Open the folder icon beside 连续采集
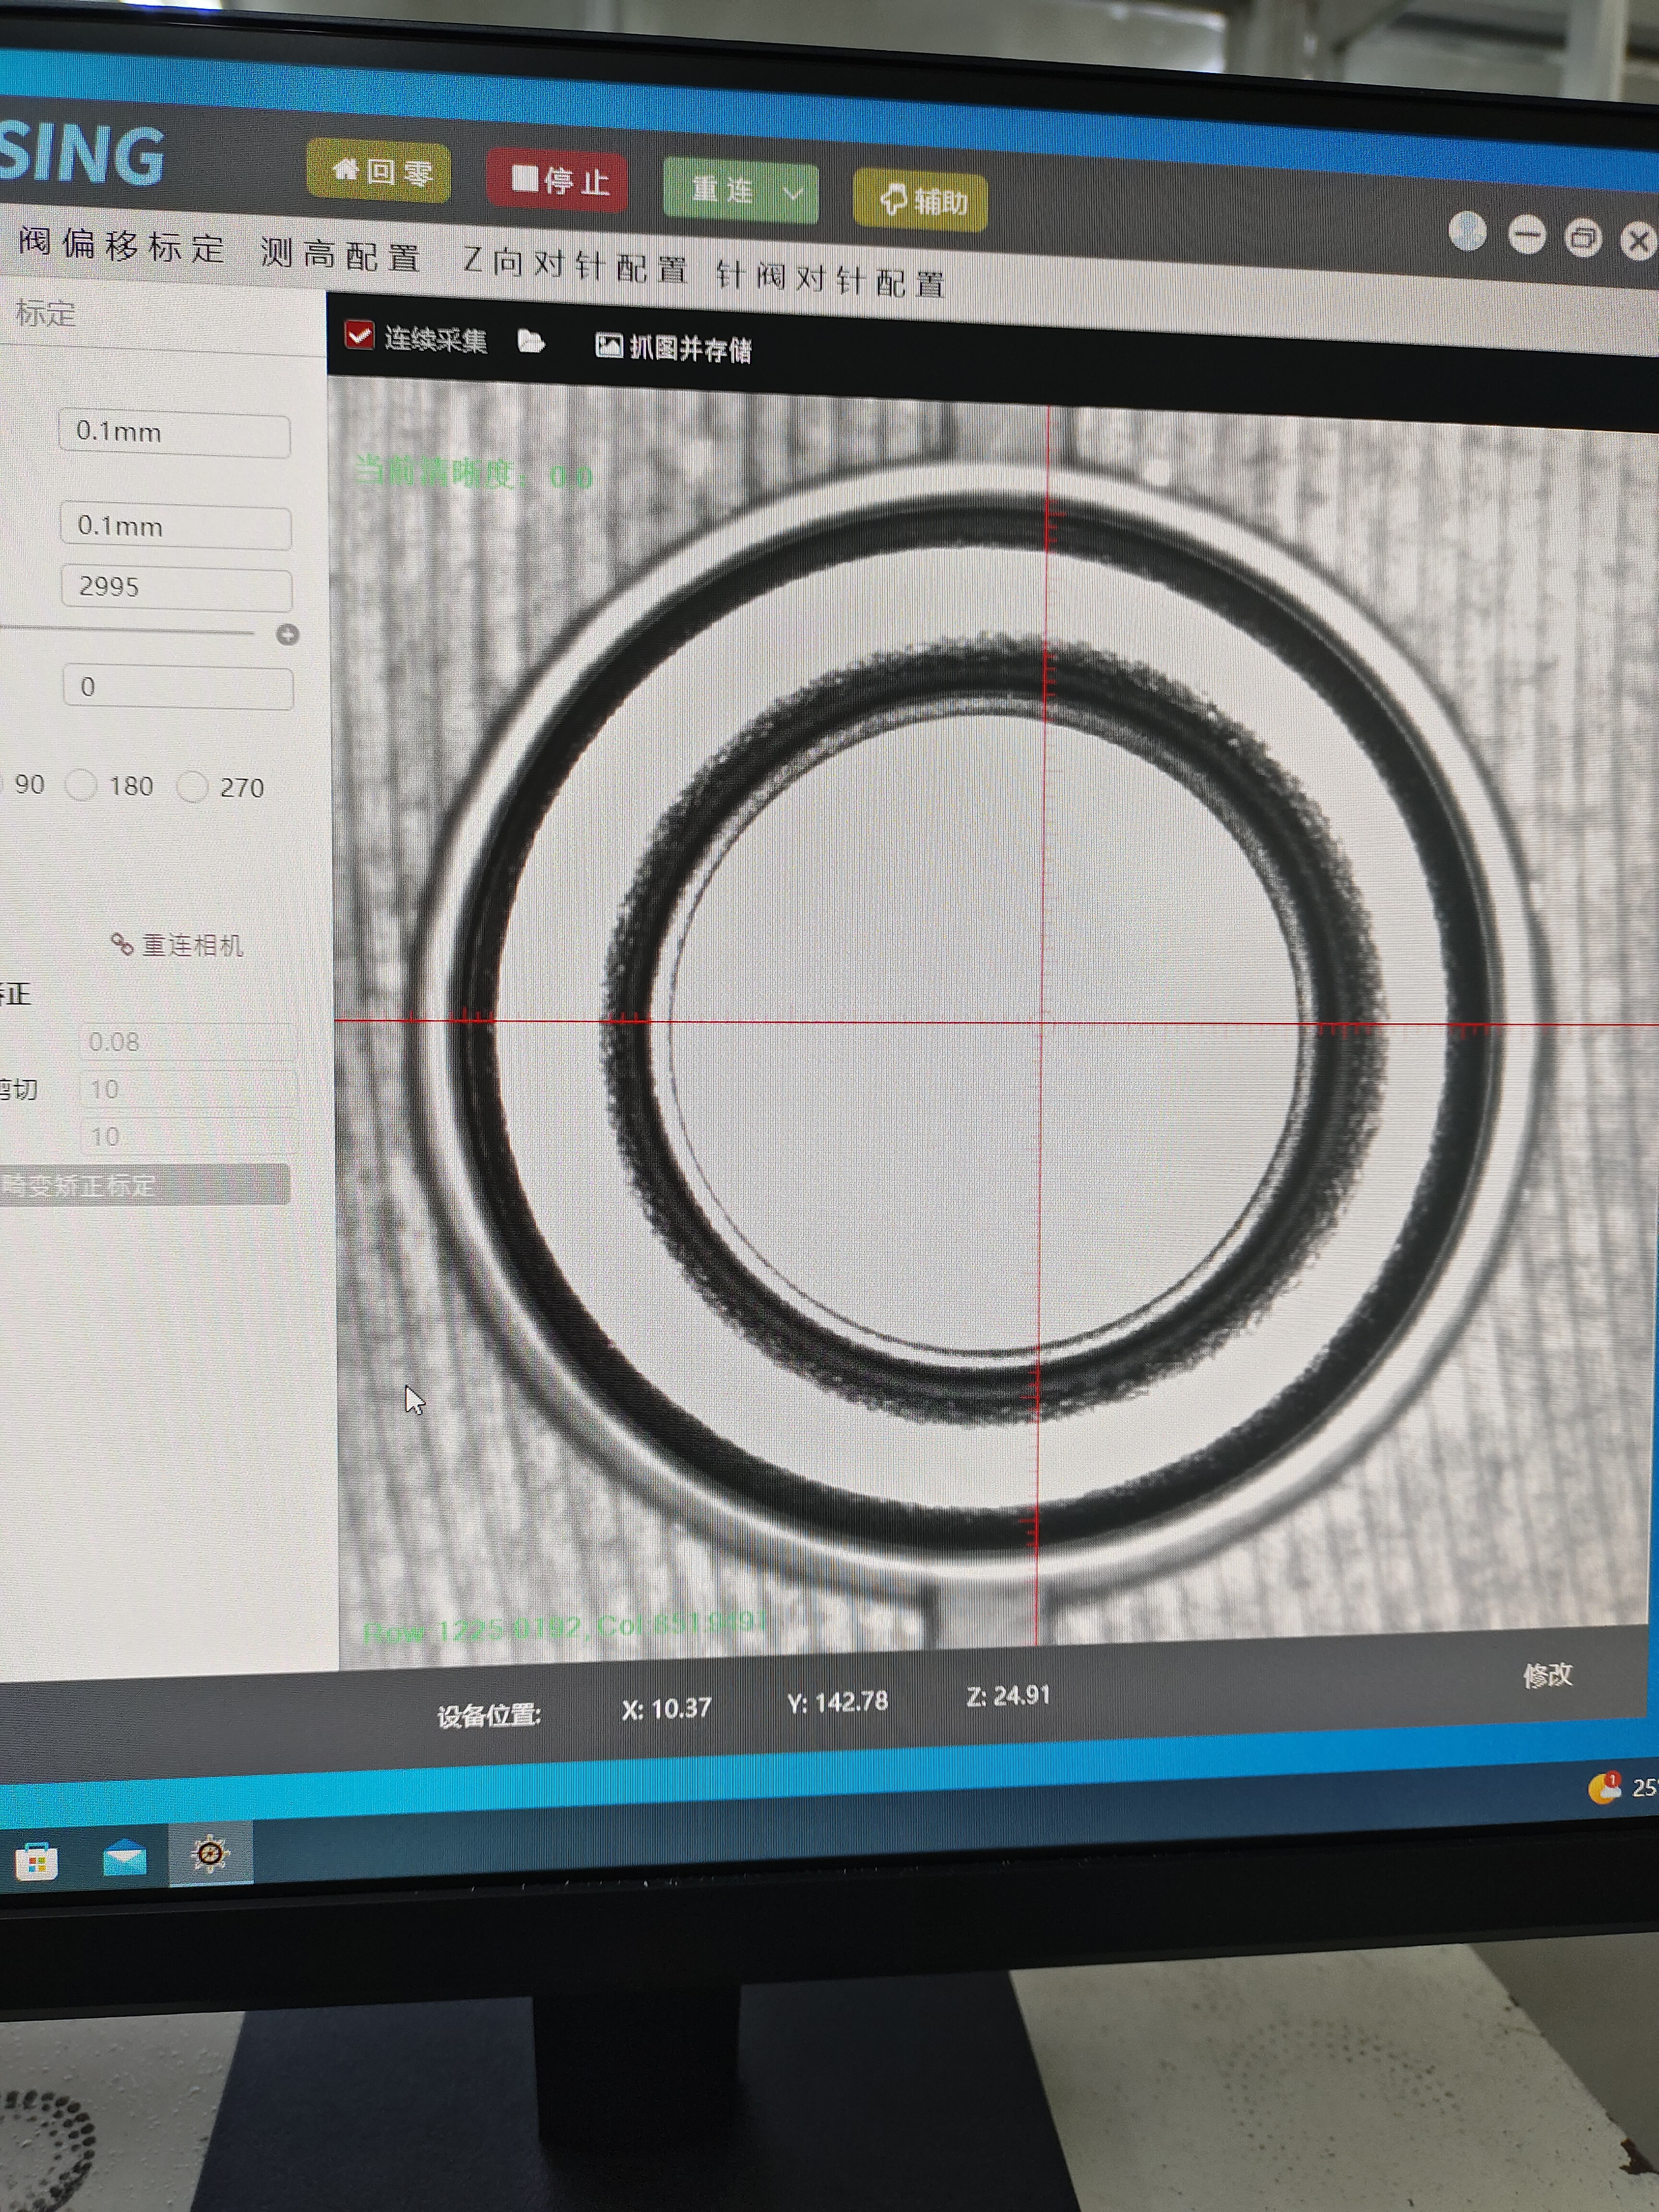 (531, 342)
